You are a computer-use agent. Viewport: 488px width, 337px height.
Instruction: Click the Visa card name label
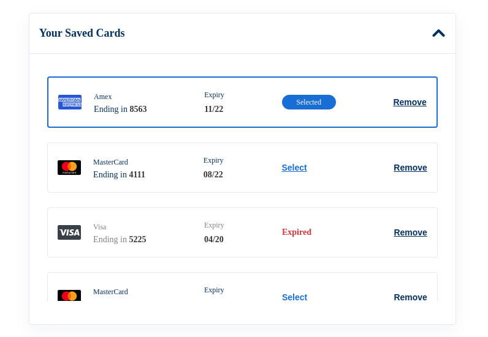click(99, 227)
